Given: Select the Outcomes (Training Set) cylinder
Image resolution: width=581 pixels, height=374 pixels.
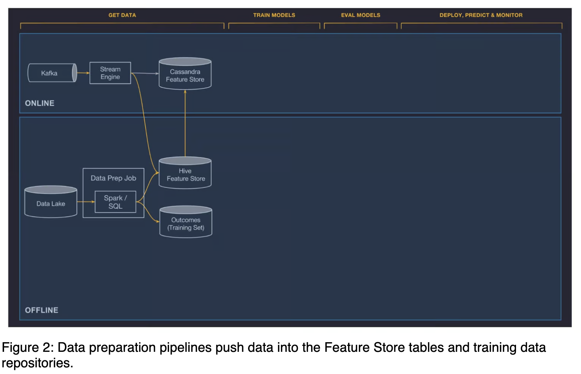Looking at the screenshot, I should coord(186,222).
